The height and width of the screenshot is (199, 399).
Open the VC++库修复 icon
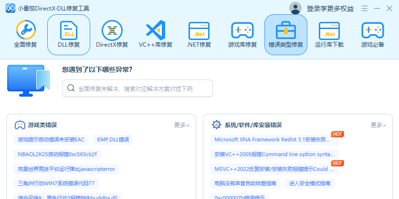tap(156, 30)
